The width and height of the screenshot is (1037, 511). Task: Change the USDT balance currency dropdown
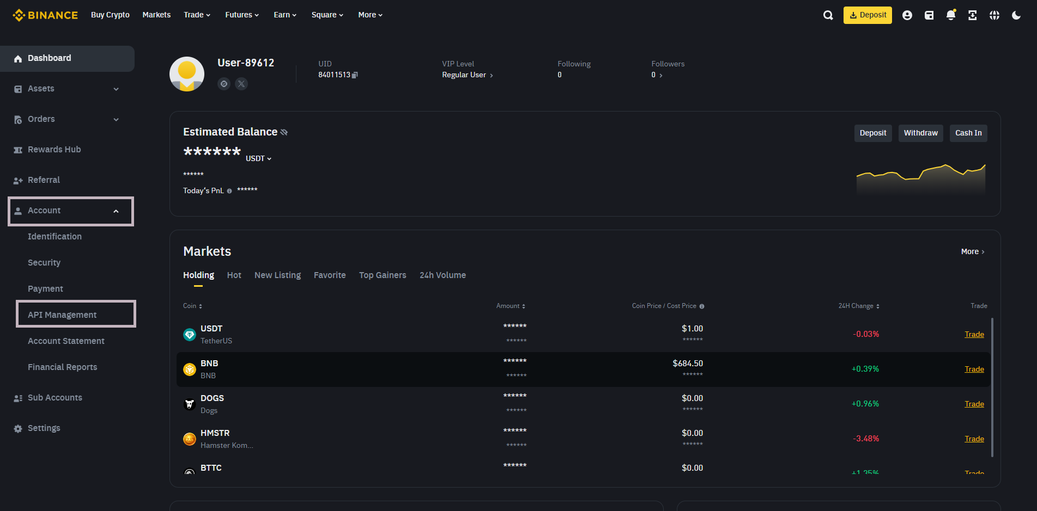pos(258,159)
